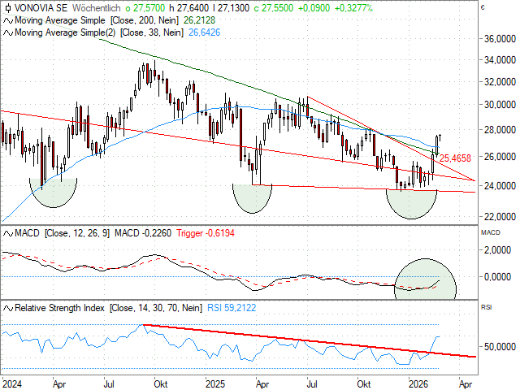Select the thick red RSI downtrend line
Screen dimensions: 520x390
point(309,341)
